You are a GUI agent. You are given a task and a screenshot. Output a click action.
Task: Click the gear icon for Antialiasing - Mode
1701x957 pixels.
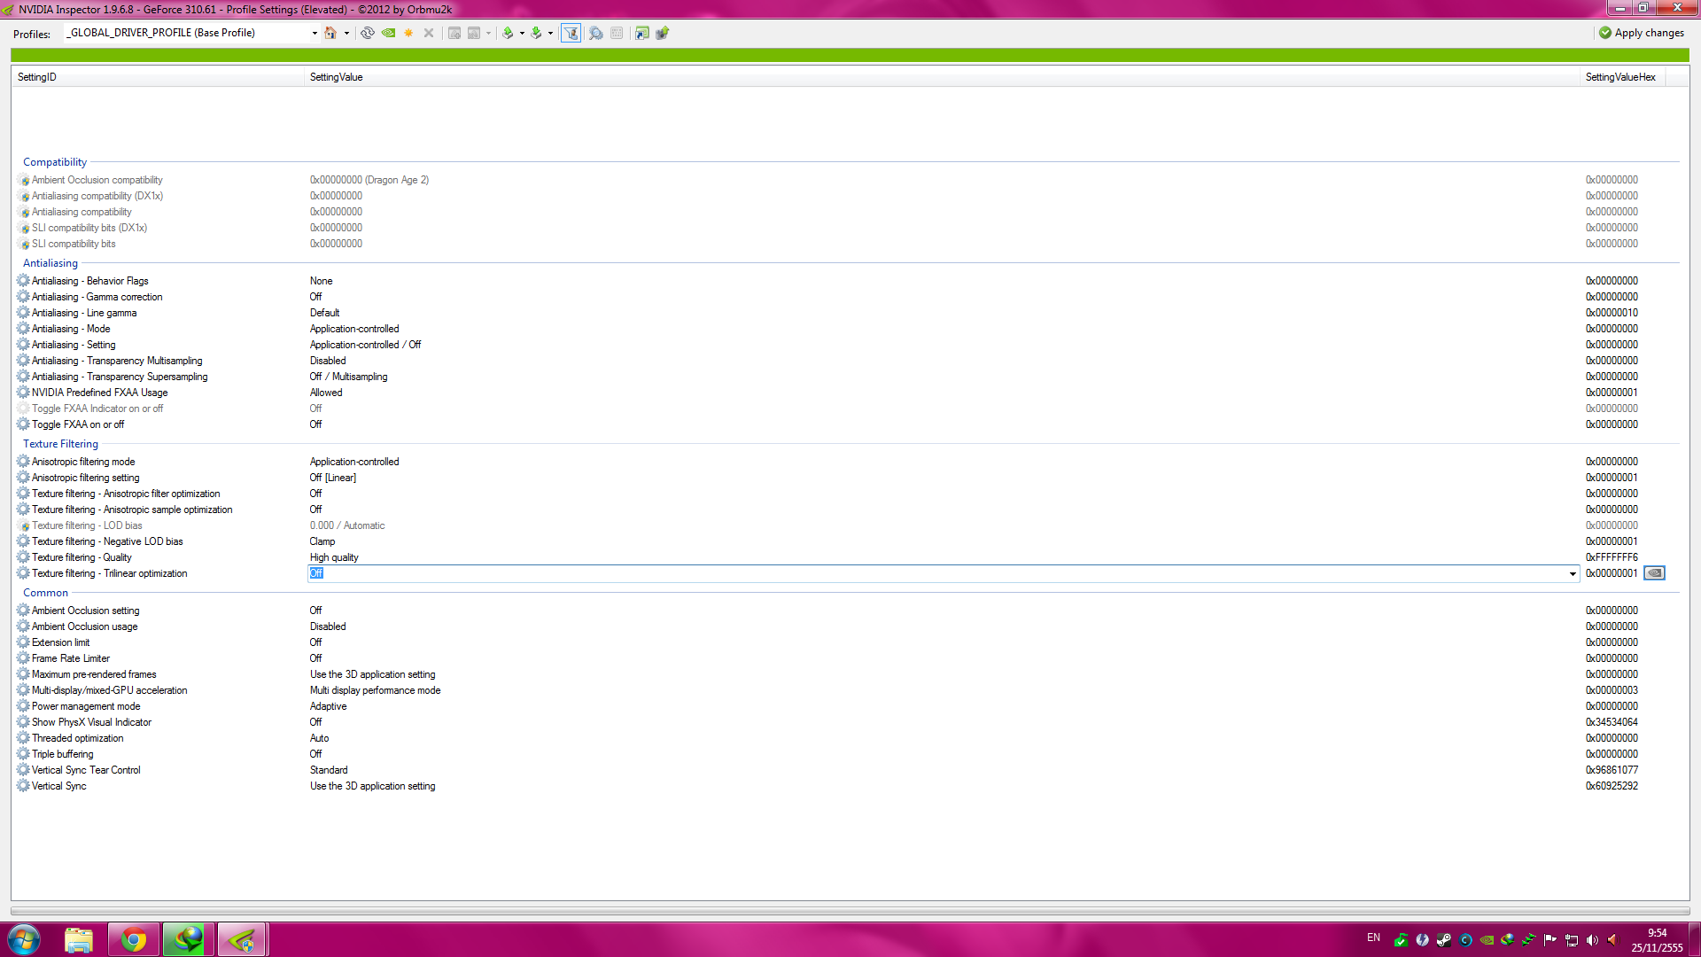coord(23,329)
